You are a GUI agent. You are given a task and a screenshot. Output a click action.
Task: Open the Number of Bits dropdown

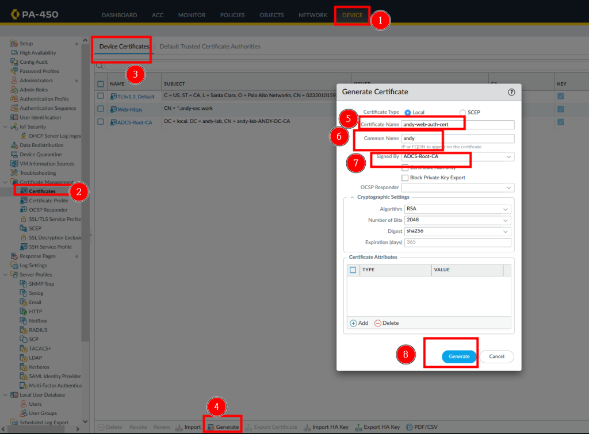point(506,220)
